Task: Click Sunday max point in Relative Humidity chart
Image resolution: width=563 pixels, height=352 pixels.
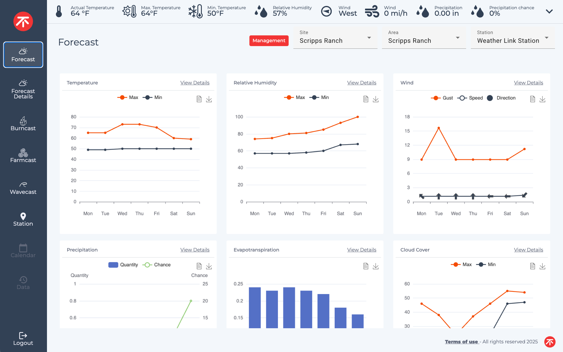Action: 358,117
